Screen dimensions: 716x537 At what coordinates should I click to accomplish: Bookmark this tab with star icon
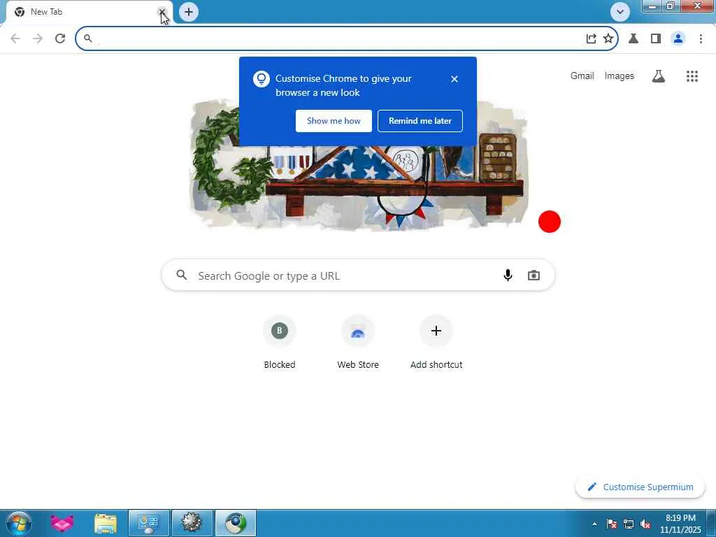(x=608, y=38)
